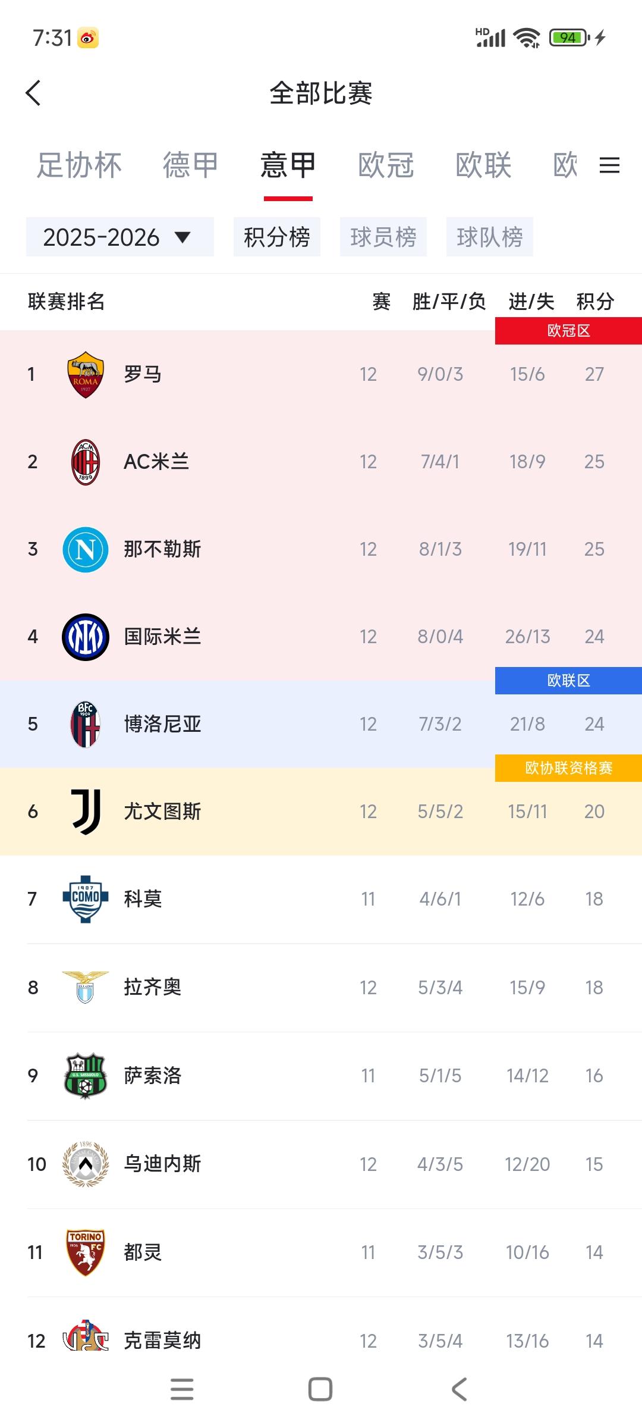Viewport: 642px width, 1428px height.
Task: Tap the Udinese club badge
Action: [x=85, y=1163]
